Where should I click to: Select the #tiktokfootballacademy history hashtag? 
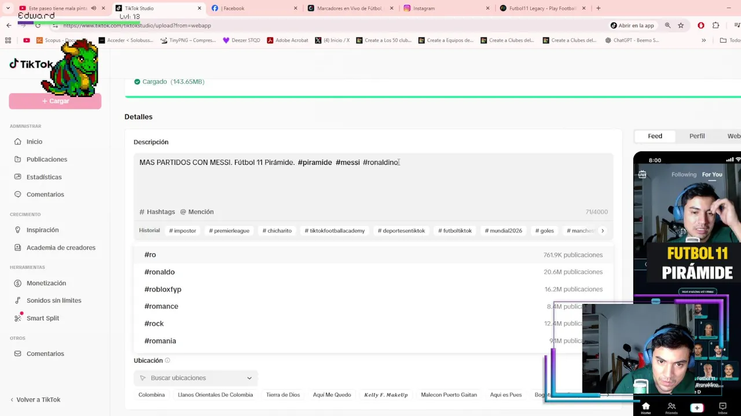[x=335, y=231]
